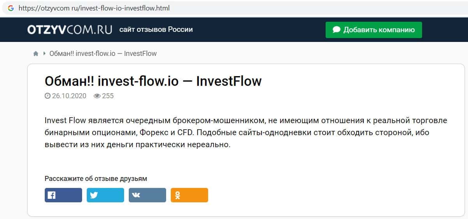Image resolution: width=468 pixels, height=219 pixels.
Task: Go to the home page via the breadcrumb house icon
Action: [36, 54]
